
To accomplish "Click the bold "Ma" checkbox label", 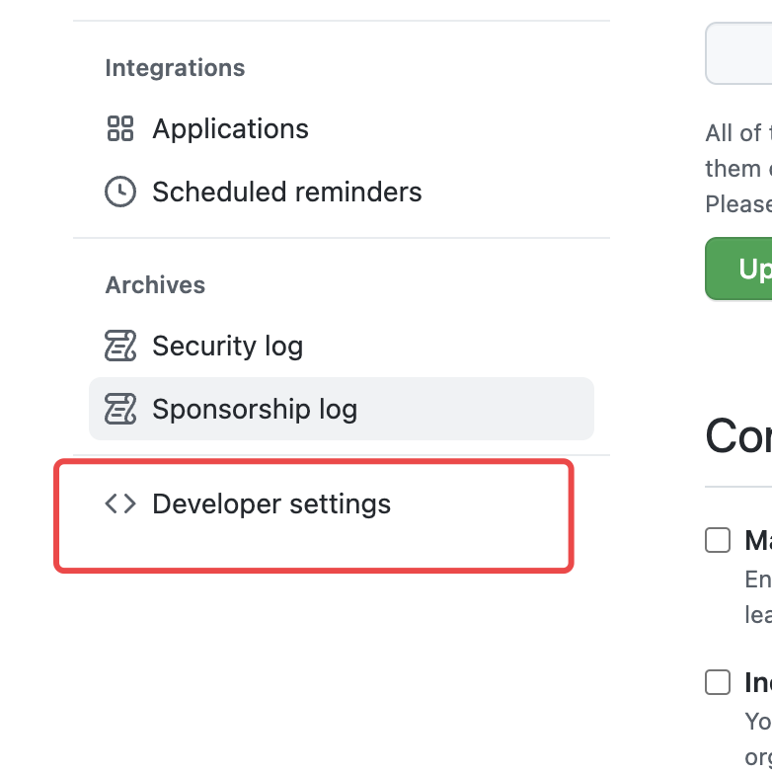I will point(757,540).
